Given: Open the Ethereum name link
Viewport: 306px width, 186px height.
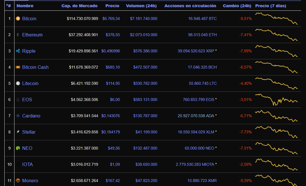Looking at the screenshot, I should pyautogui.click(x=32, y=35).
